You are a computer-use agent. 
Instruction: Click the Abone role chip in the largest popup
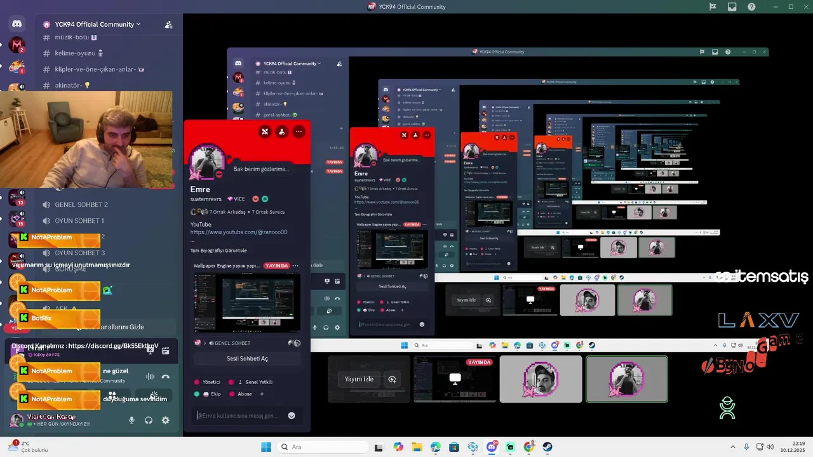(x=241, y=394)
